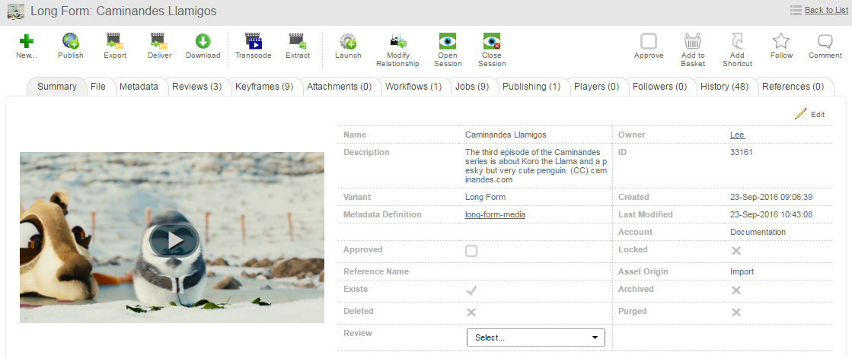Play the Caminandes Llamigos video preview
852x358 pixels.
pyautogui.click(x=172, y=240)
